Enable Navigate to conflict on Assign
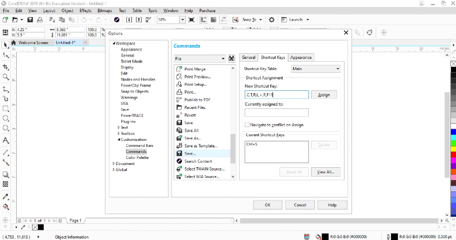456x240 pixels. click(x=247, y=125)
